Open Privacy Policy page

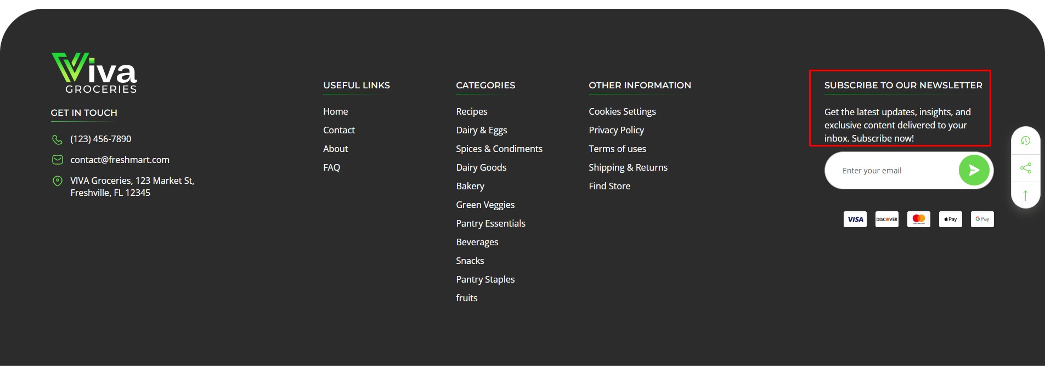pos(616,130)
